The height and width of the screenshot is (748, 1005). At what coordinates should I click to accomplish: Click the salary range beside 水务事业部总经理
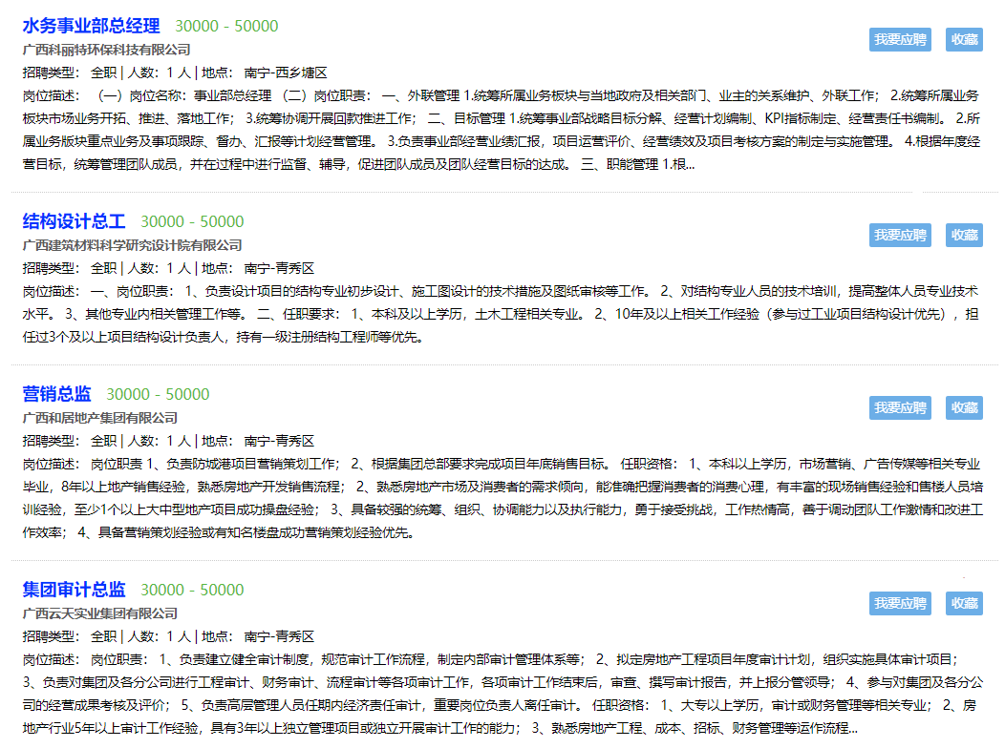click(226, 27)
